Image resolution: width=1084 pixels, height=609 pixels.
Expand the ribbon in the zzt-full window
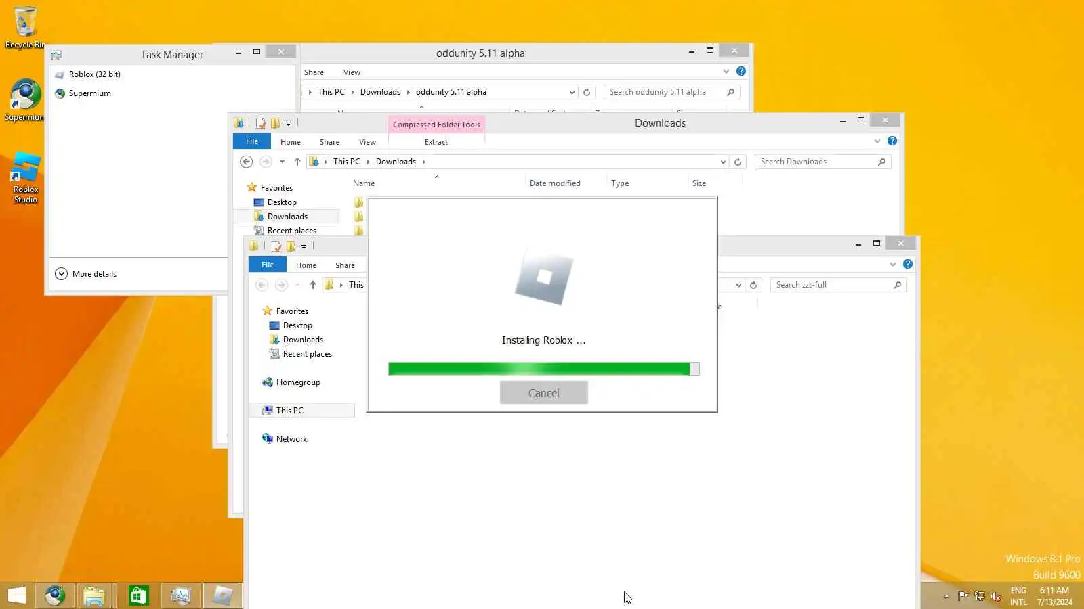pos(893,264)
